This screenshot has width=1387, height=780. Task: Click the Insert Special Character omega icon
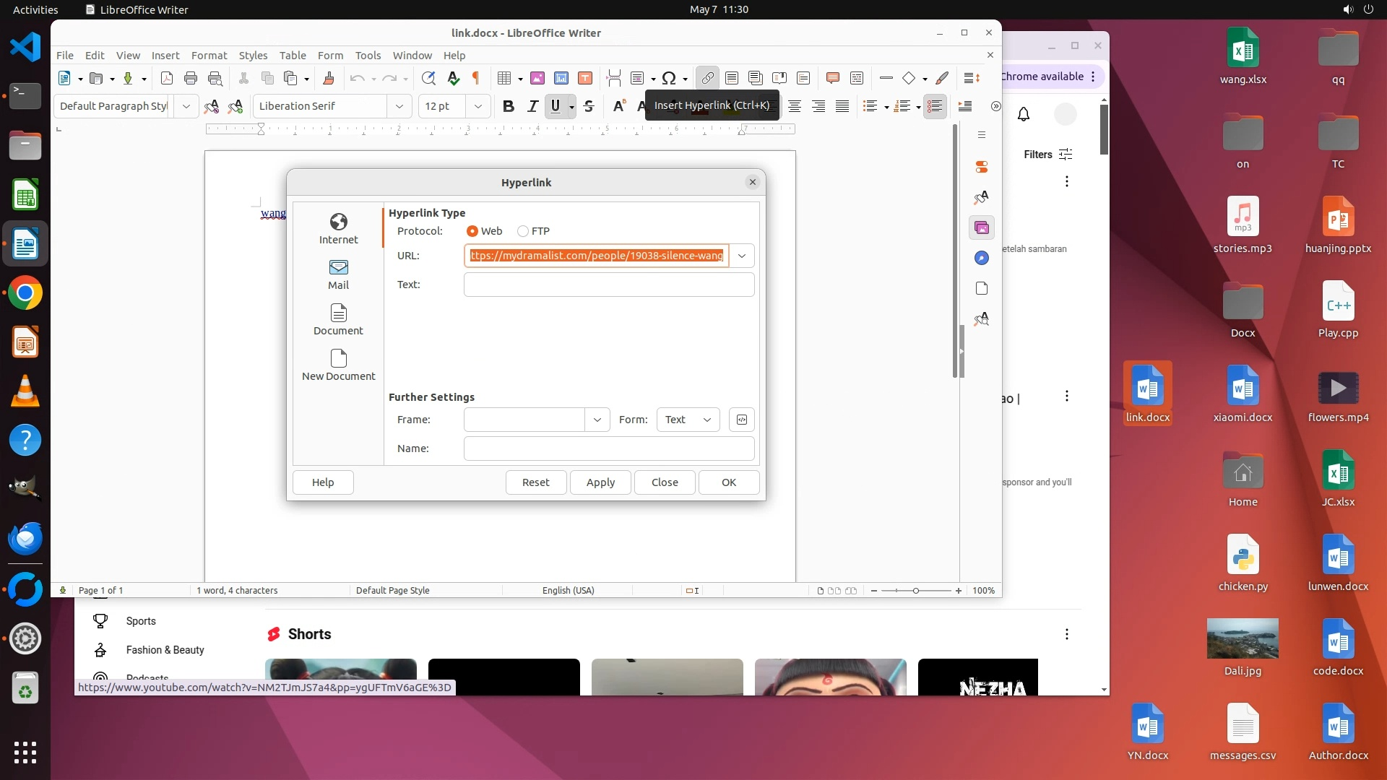tap(669, 78)
